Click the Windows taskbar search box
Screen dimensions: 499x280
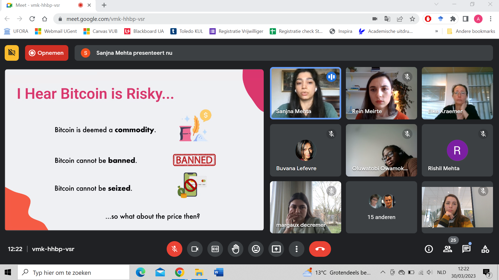[74, 272]
